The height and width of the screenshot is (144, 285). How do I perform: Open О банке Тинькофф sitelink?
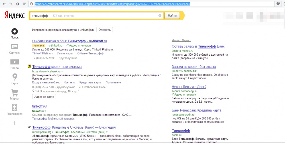[x=90, y=53]
